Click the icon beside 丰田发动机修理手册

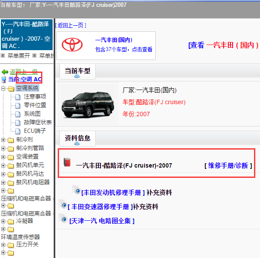pyautogui.click(x=77, y=190)
